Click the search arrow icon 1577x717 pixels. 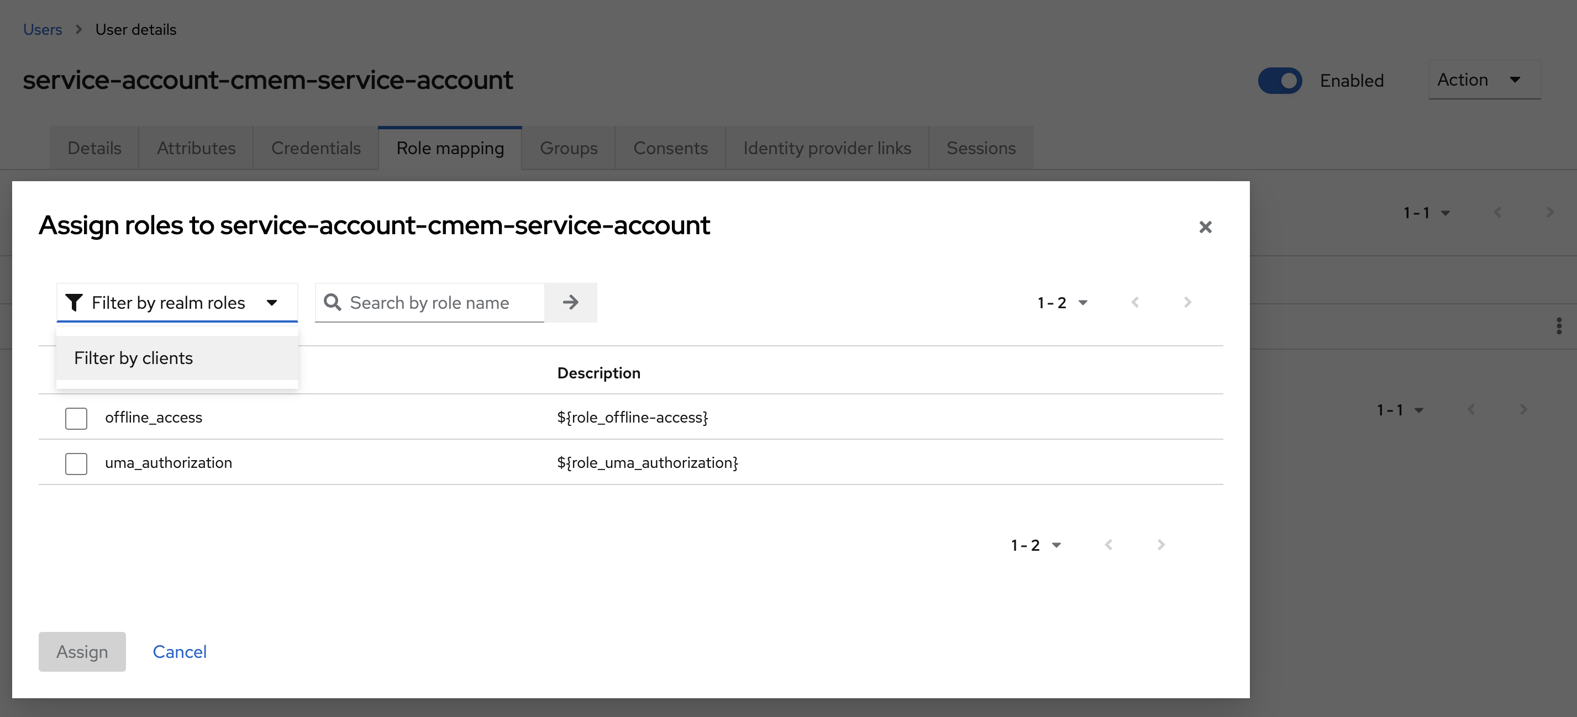coord(570,300)
